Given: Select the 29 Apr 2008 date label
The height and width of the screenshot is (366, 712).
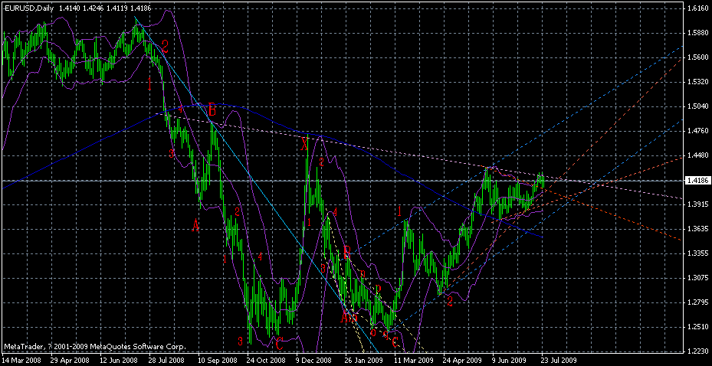Looking at the screenshot, I should tap(70, 360).
